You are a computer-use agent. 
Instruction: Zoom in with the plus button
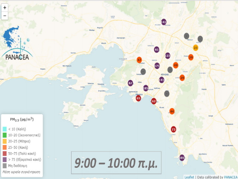(5, 7)
